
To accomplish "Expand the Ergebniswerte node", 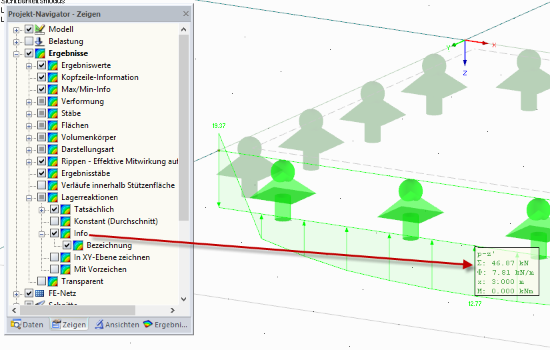I will 29,66.
